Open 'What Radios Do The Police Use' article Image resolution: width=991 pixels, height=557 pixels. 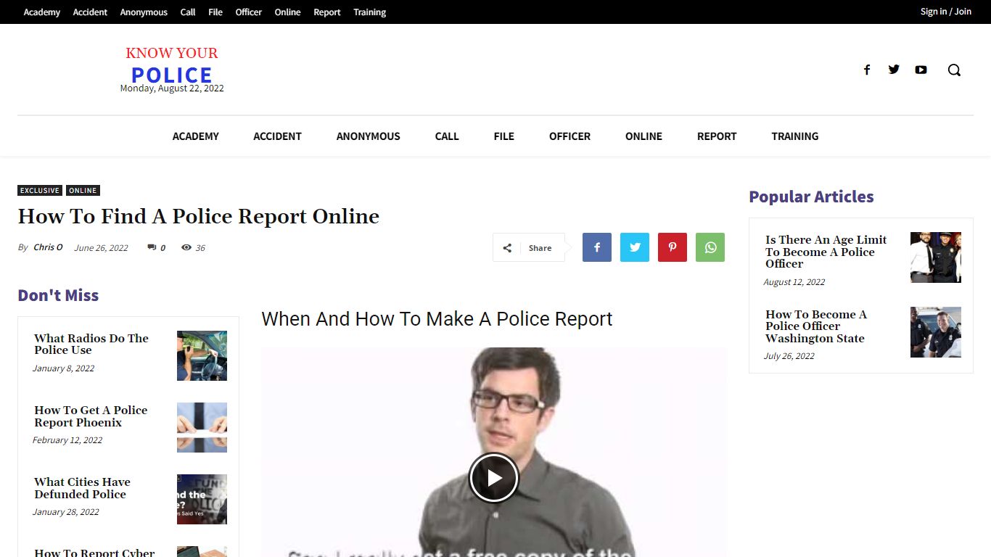click(x=91, y=344)
